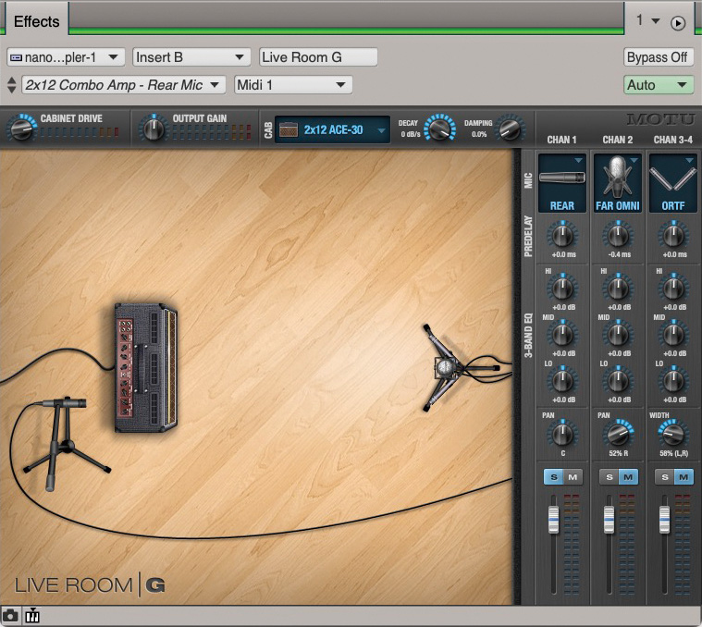Open the Midi 1 dropdown
The width and height of the screenshot is (702, 627).
pyautogui.click(x=293, y=84)
